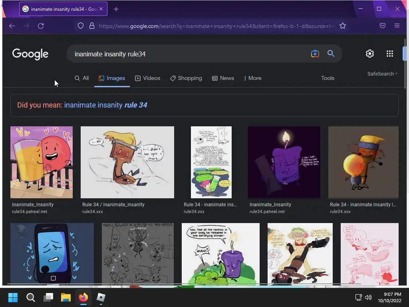409x307 pixels.
Task: Reload the current page
Action: 41,26
